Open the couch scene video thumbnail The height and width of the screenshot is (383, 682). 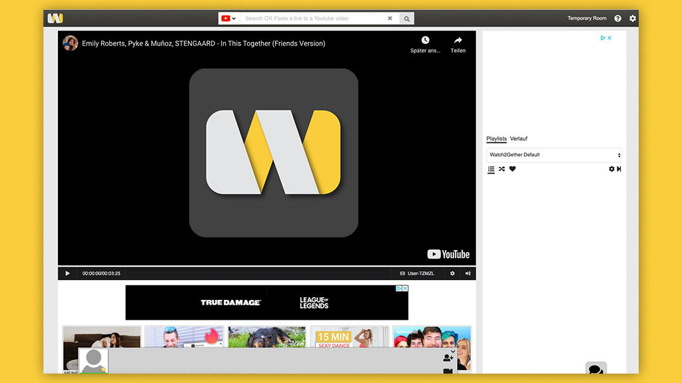102,337
